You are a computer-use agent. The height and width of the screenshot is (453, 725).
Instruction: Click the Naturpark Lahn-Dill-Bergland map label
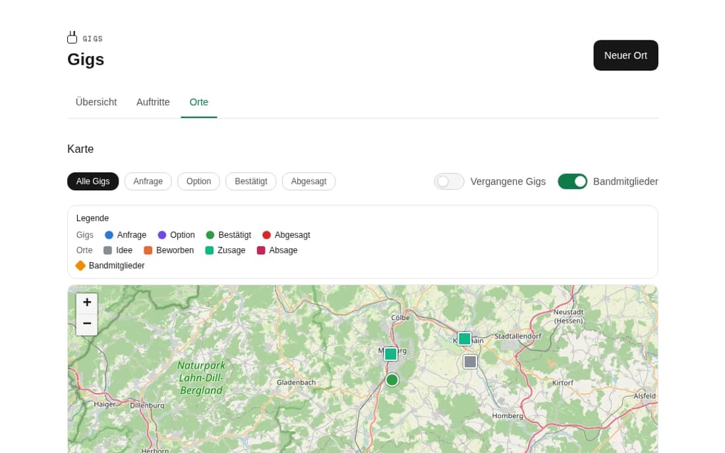coord(202,378)
